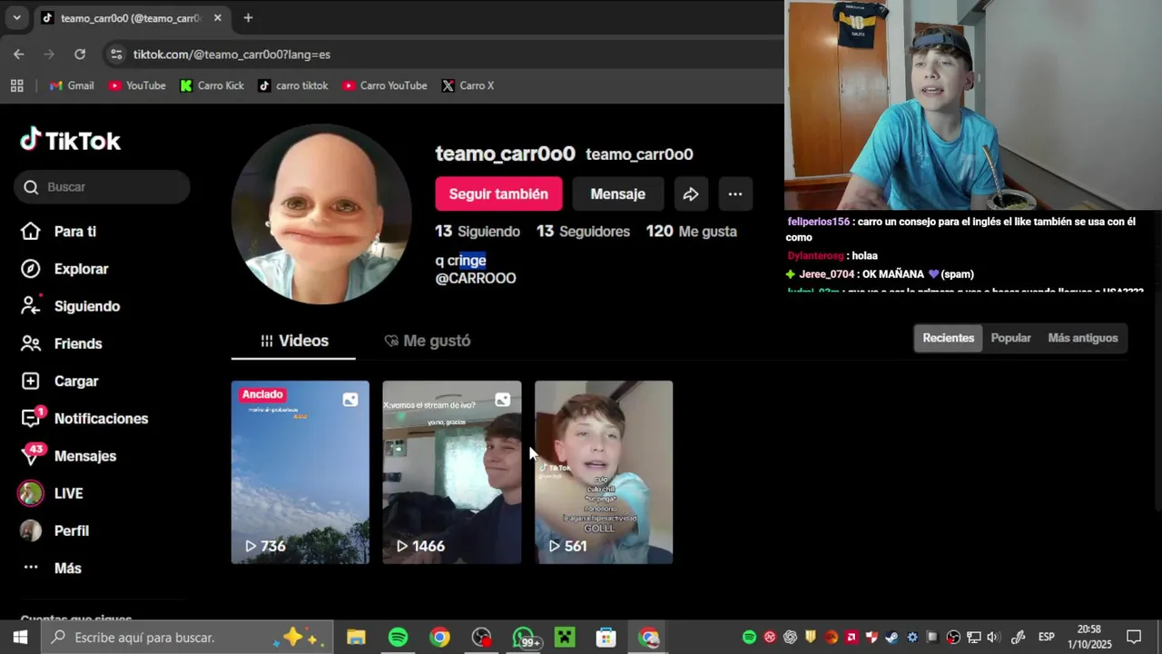
Task: Click username fellperios156 in chat
Action: pyautogui.click(x=818, y=222)
